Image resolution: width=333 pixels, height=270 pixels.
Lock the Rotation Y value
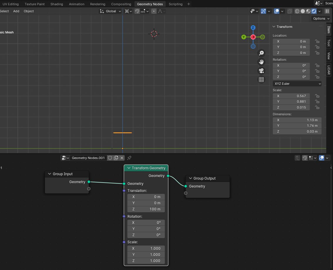[317, 71]
